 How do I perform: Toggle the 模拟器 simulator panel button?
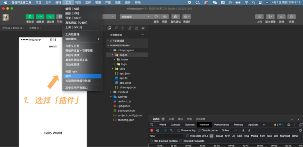pos(30,17)
